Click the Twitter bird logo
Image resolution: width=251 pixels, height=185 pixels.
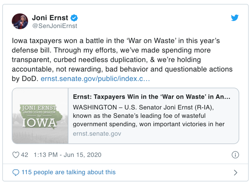coord(235,18)
